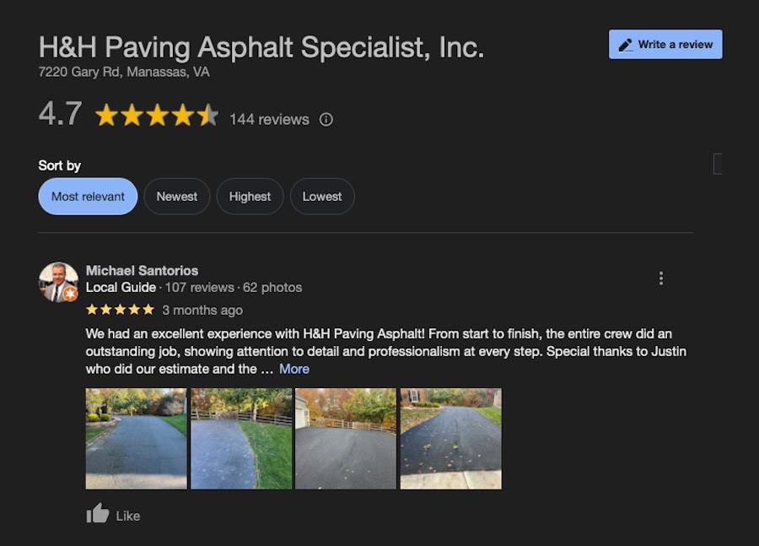Click the 144 reviews count text
Image resolution: width=759 pixels, height=546 pixels.
coord(269,119)
